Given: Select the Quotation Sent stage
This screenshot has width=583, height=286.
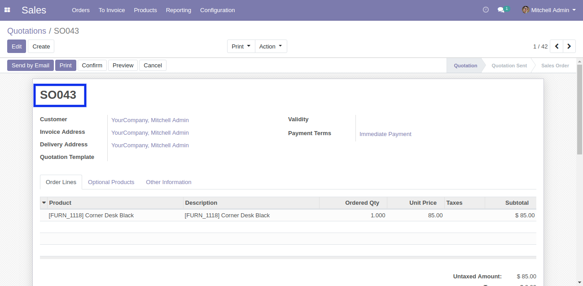Looking at the screenshot, I should click(x=509, y=66).
